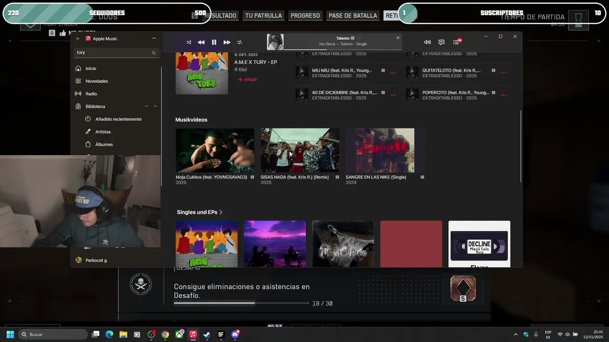Play SISAS NADA Remix music video thumbnail
The image size is (609, 342).
click(300, 150)
